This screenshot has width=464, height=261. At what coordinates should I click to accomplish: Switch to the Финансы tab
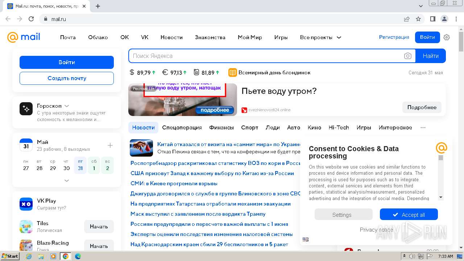click(x=221, y=128)
